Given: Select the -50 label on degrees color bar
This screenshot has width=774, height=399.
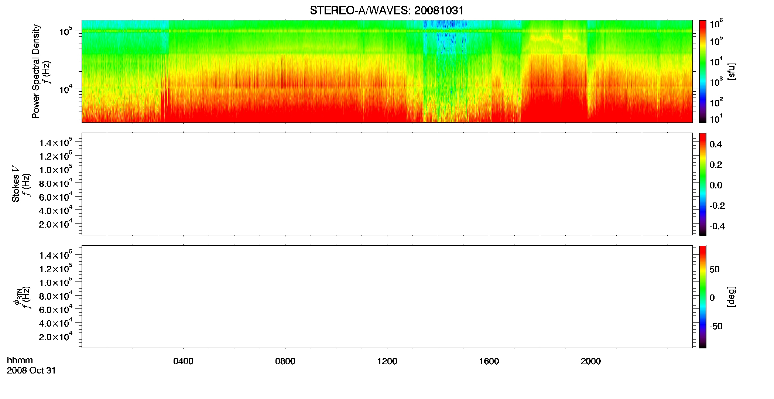Looking at the screenshot, I should click(x=716, y=327).
